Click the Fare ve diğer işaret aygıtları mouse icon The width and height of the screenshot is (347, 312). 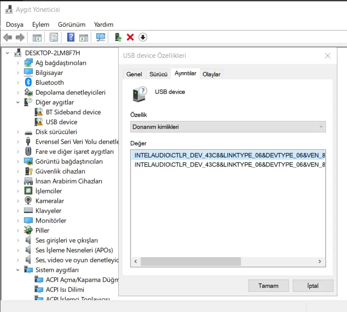[x=28, y=151]
